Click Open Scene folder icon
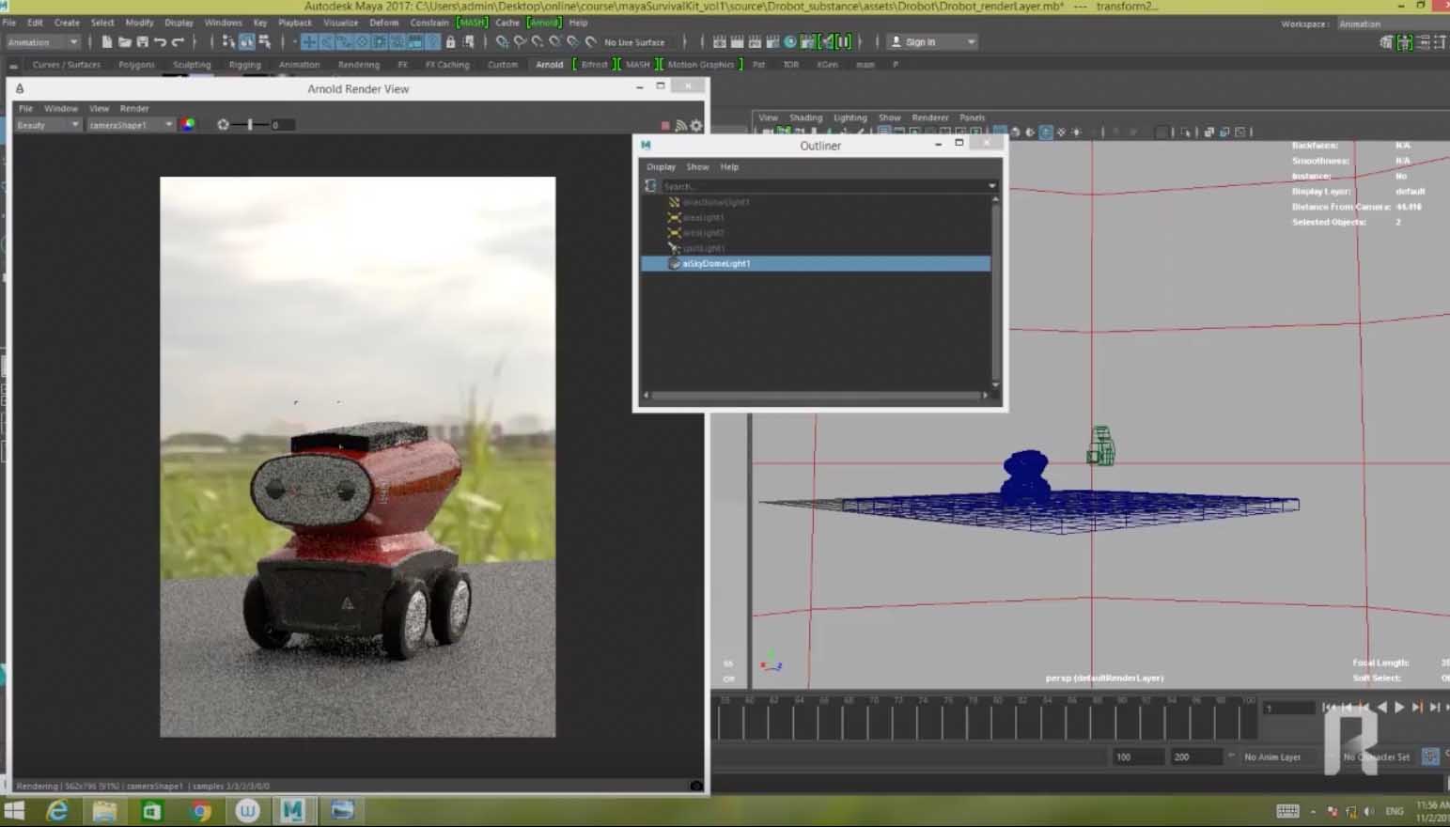 [x=124, y=42]
